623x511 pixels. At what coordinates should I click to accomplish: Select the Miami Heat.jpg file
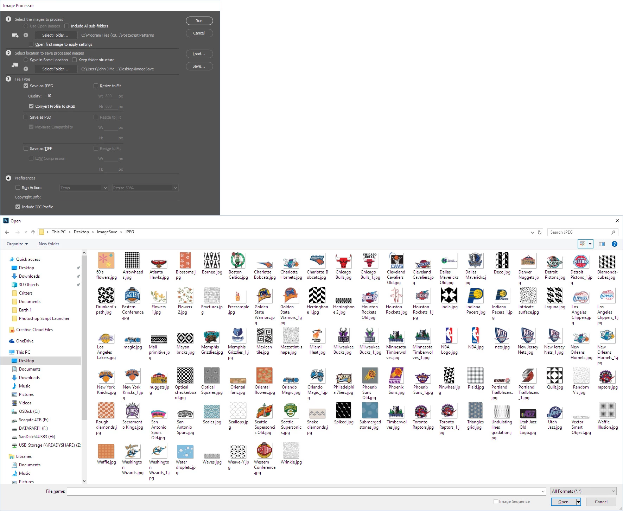[x=317, y=341]
